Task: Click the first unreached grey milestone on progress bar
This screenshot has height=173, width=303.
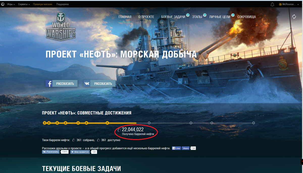Action: (x=149, y=123)
